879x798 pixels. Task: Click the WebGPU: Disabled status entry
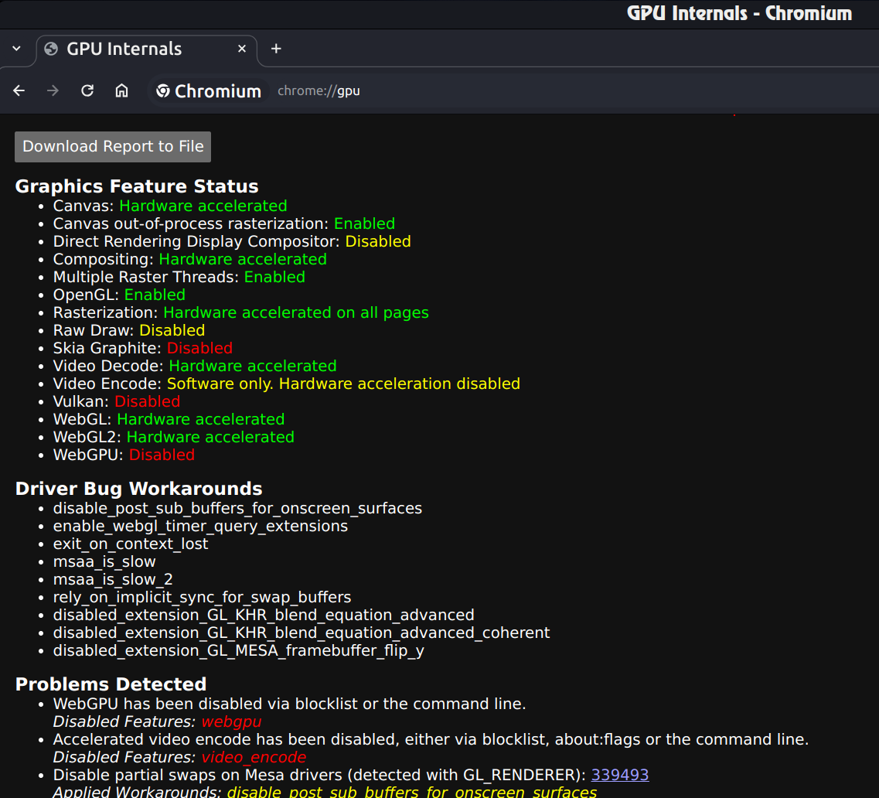124,455
